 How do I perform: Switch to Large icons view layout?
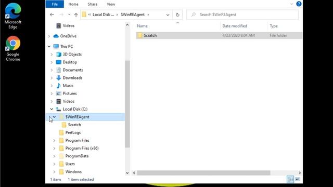coord(298,179)
